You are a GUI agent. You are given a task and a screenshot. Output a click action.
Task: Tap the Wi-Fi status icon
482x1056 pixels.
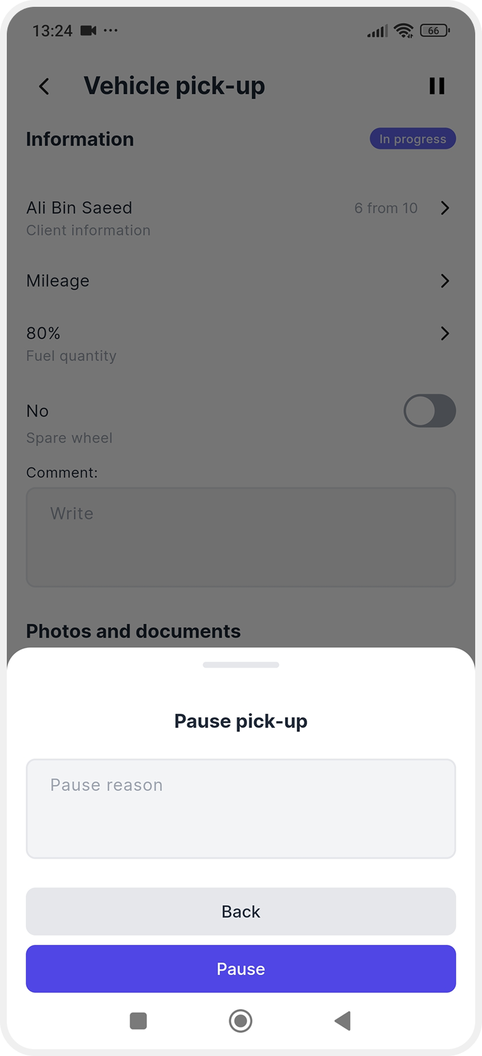click(x=404, y=30)
